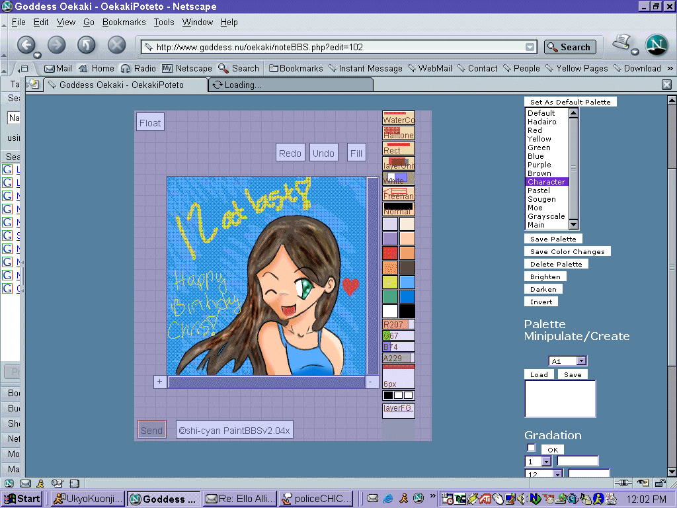Open the Download bookmark
The height and width of the screenshot is (508, 677).
tap(637, 68)
